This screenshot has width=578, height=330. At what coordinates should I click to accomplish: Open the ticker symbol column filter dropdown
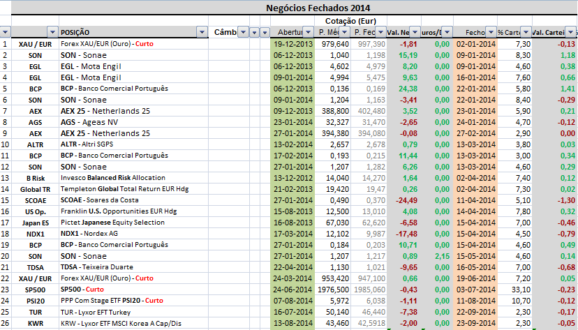[x=52, y=32]
